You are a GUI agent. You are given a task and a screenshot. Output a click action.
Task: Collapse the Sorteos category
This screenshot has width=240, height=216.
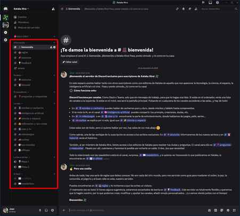18,75
